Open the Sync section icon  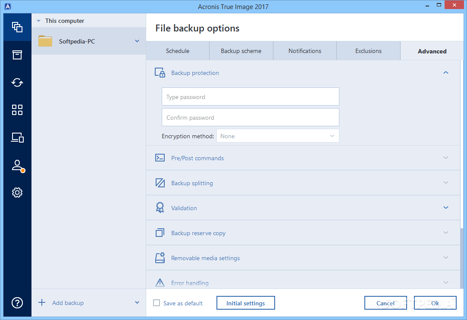point(17,82)
